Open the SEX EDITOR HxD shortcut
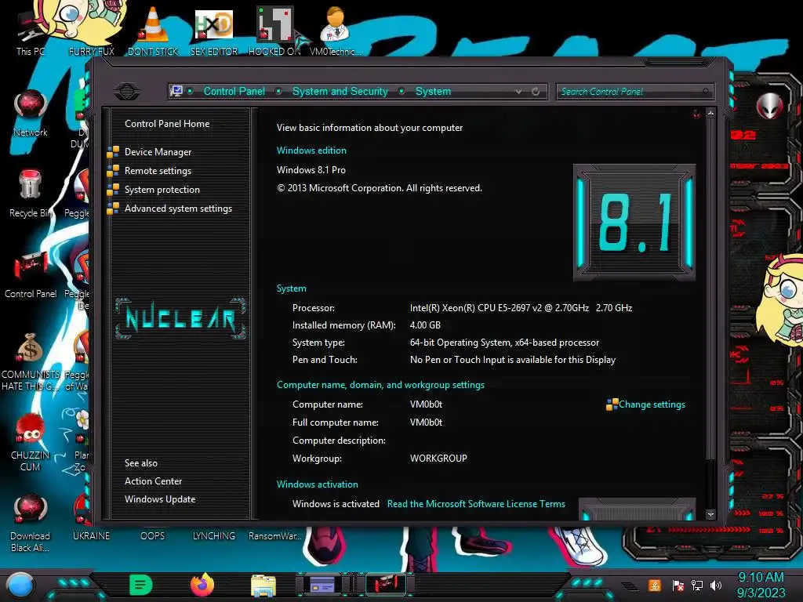Screen dimensions: 803x602 [214, 31]
